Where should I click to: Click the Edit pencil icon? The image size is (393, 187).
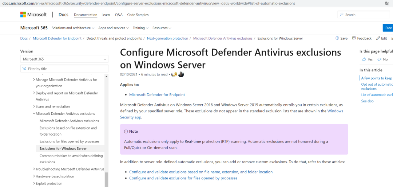378,38
